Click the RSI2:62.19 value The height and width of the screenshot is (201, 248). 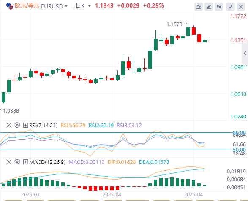pyautogui.click(x=101, y=126)
